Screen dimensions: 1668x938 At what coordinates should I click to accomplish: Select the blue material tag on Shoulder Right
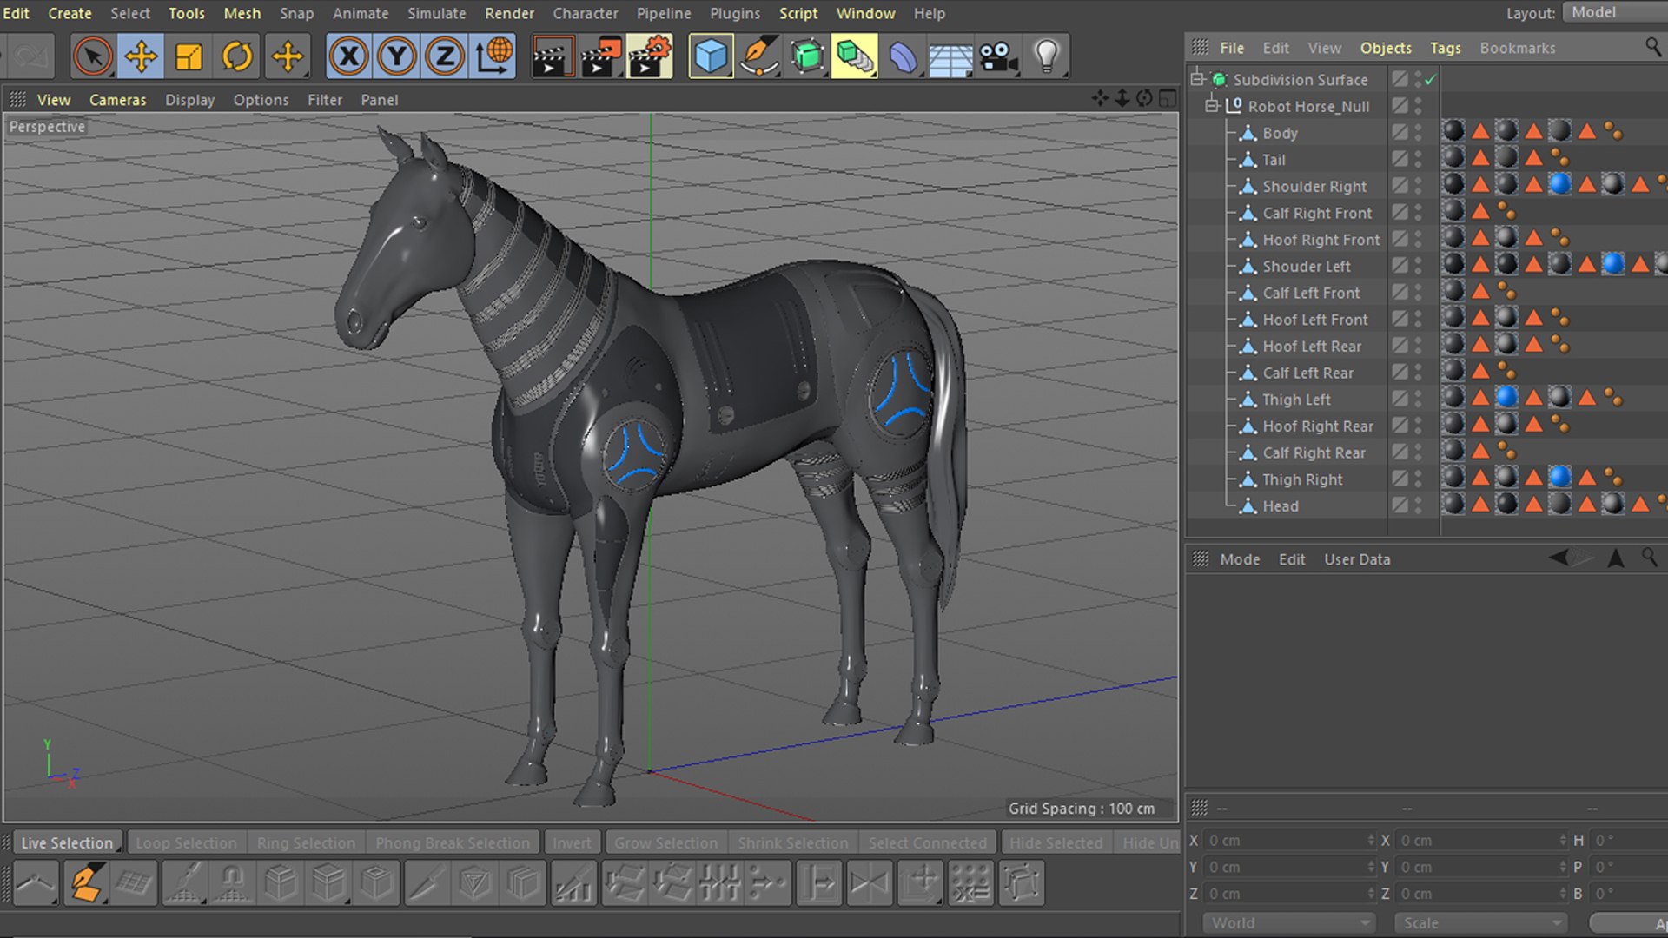[x=1560, y=184]
